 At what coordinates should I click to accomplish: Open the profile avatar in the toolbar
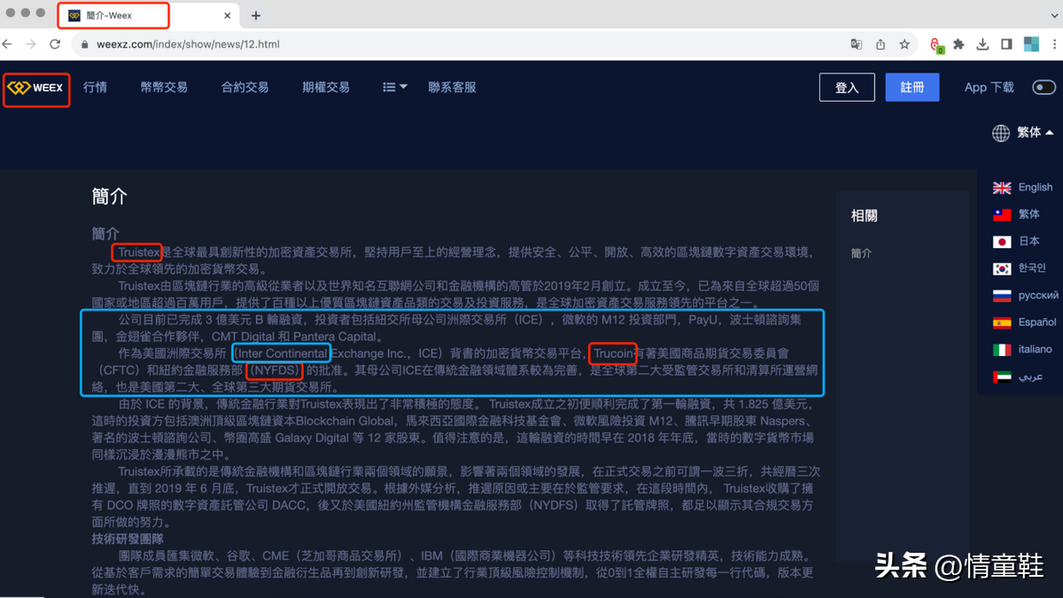click(x=1031, y=44)
